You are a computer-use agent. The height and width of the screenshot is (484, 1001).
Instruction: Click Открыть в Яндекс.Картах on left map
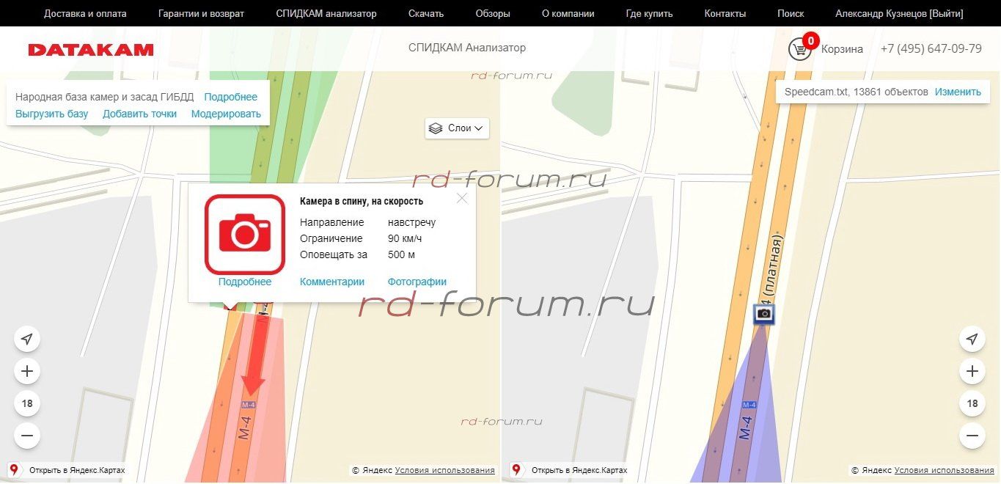[77, 470]
